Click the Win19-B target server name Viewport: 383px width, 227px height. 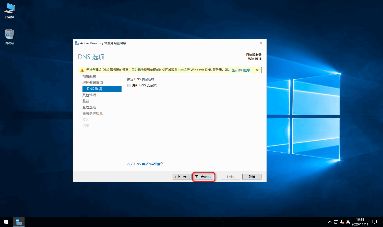(x=255, y=59)
